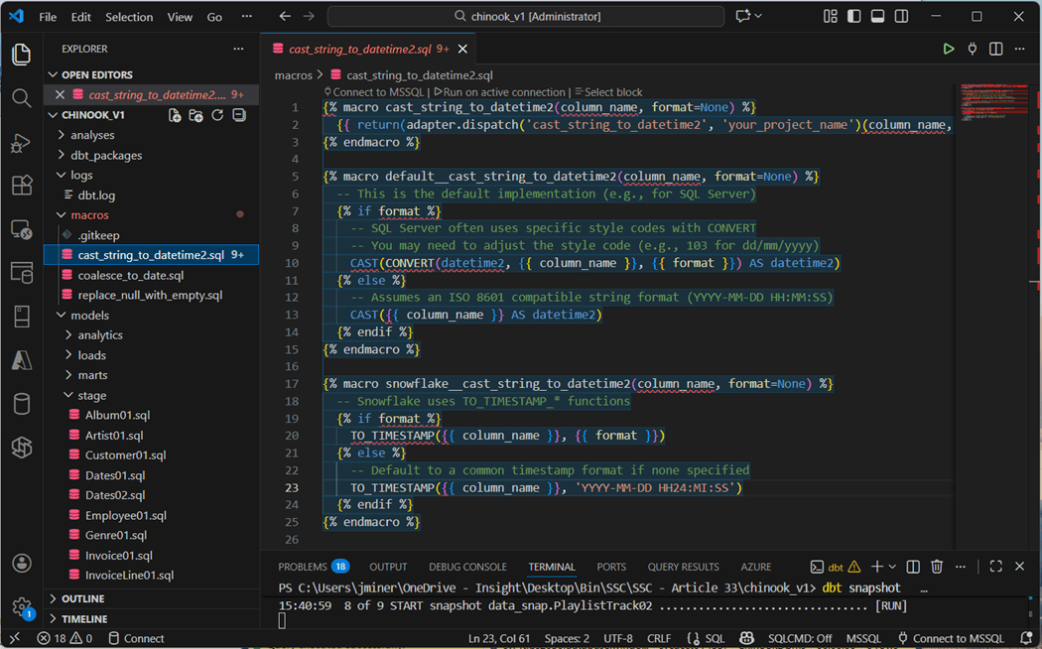1042x649 pixels.
Task: Toggle the primary side bar layout button
Action: tap(853, 17)
